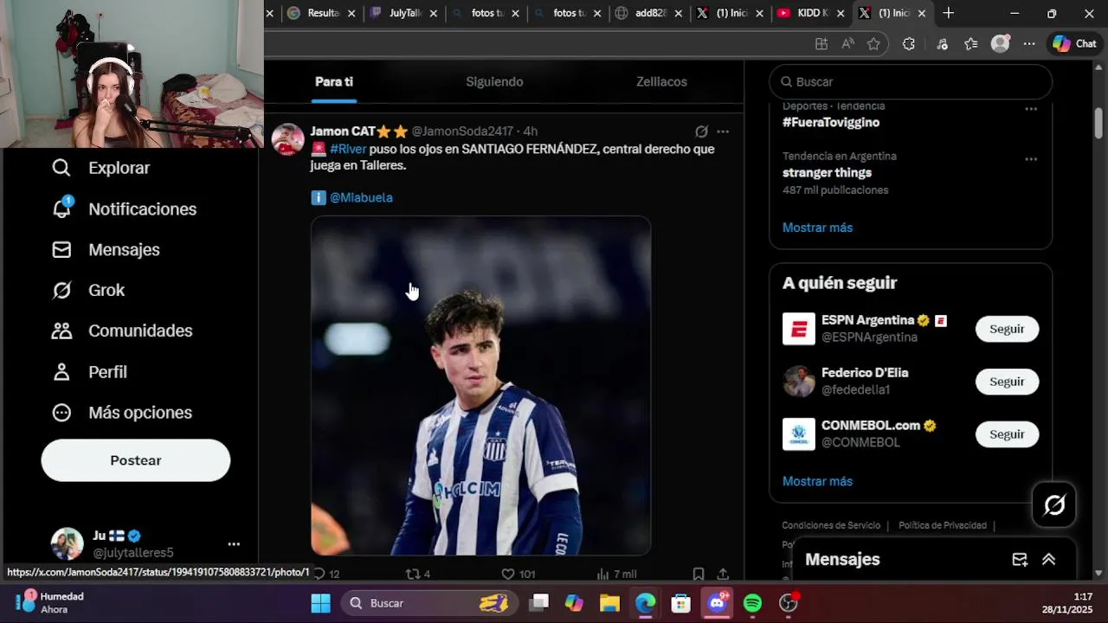This screenshot has width=1108, height=623.
Task: Open Condiciones de Servicio link
Action: point(831,525)
